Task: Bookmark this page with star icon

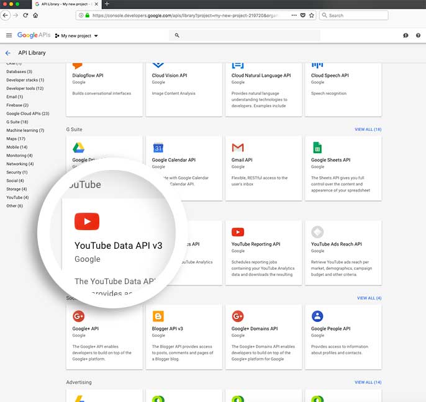Action: click(312, 16)
